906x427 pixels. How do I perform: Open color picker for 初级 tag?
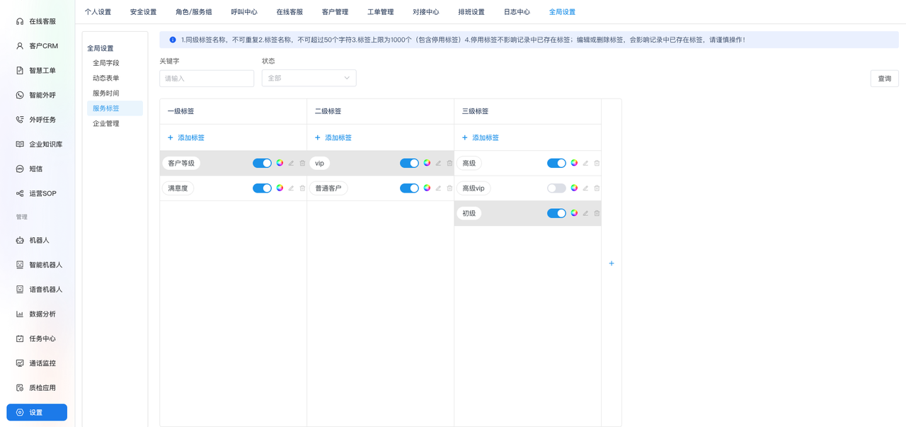[x=574, y=213]
